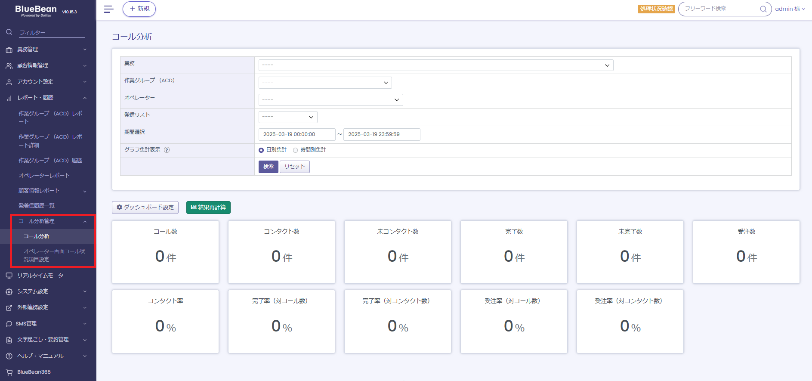Image resolution: width=812 pixels, height=381 pixels.
Task: Click the BlueBean365 cart icon
Action: pos(9,372)
